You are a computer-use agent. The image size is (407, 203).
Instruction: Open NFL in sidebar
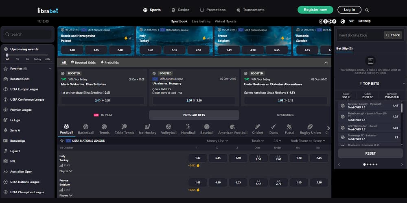pos(13,161)
